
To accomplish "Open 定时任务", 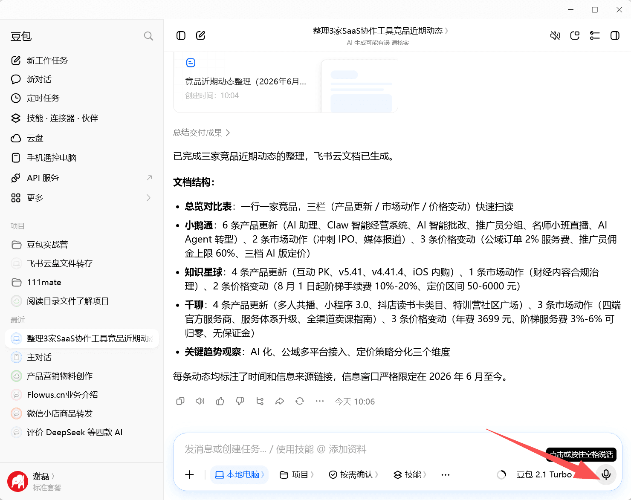I will coord(81,98).
